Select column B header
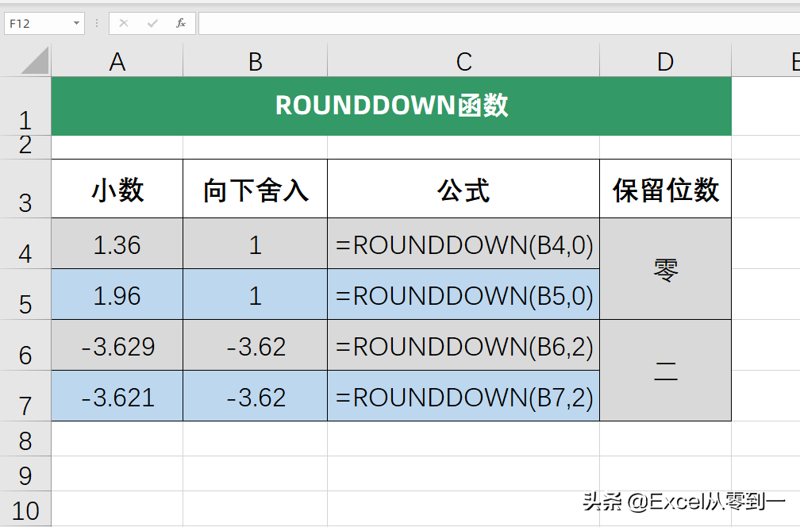This screenshot has height=527, width=800. [255, 60]
